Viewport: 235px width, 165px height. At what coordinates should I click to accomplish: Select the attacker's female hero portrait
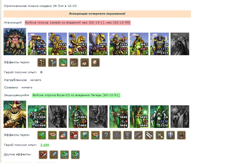(x=15, y=41)
